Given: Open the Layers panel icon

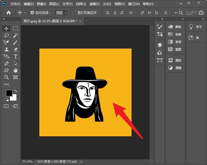Looking at the screenshot, I should (x=160, y=45).
